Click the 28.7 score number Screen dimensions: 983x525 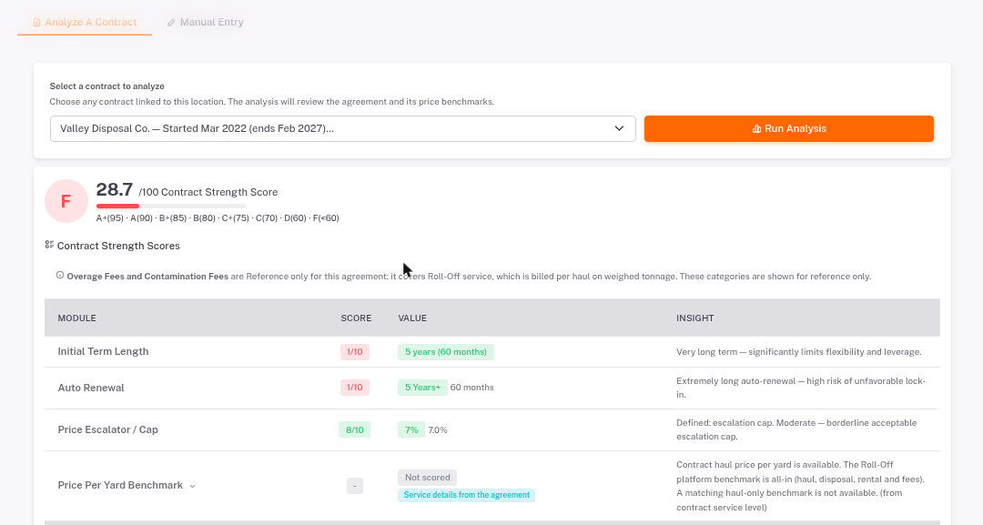[114, 190]
